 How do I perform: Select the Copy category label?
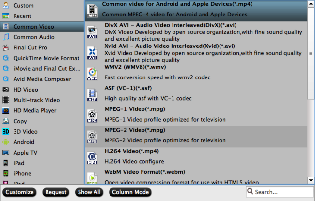[x=20, y=121]
